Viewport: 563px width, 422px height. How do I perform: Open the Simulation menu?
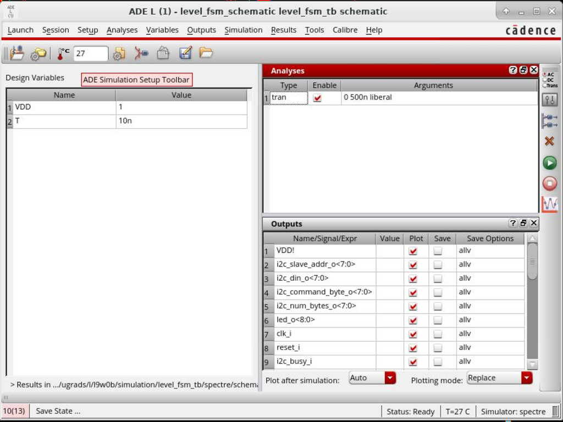(x=244, y=30)
